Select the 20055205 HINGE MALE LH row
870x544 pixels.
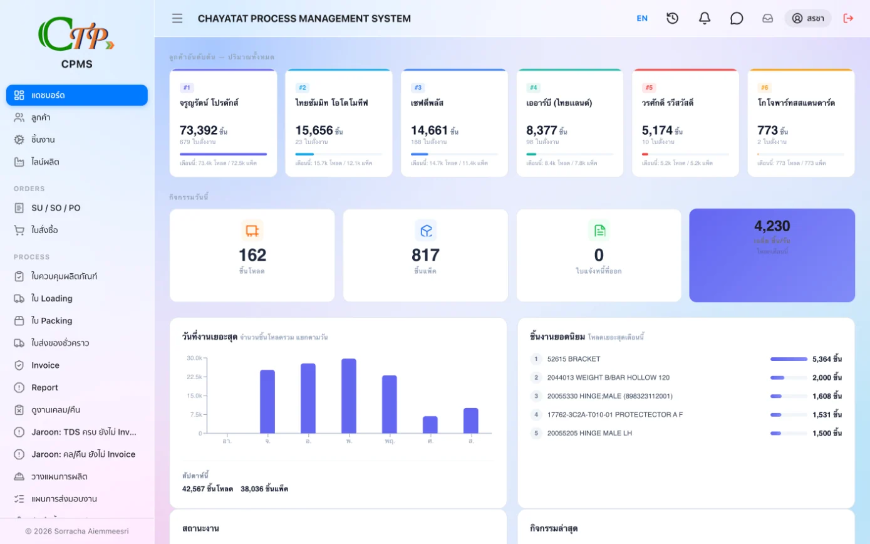(686, 433)
